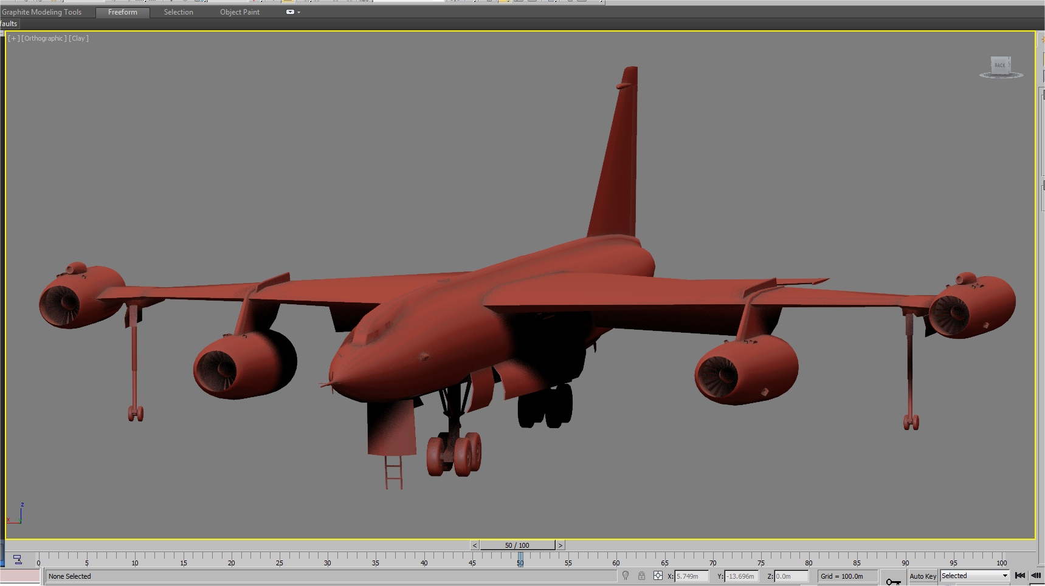This screenshot has width=1045, height=586.
Task: Click the Z coordinate field
Action: [792, 576]
